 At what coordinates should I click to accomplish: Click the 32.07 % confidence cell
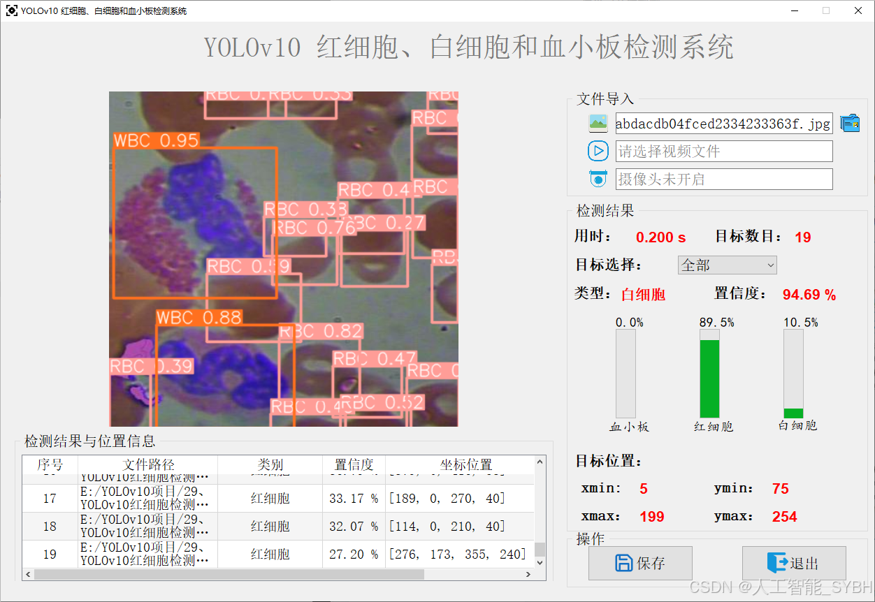pos(354,527)
